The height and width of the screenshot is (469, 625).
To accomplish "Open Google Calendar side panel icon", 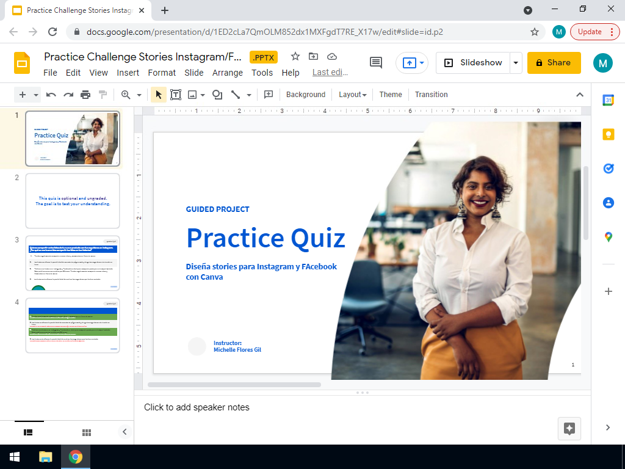I will coord(608,101).
